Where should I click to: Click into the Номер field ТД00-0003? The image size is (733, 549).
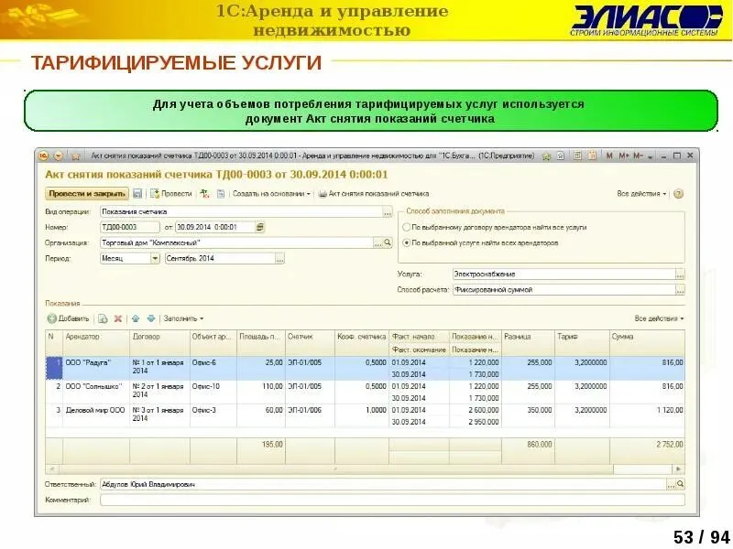130,227
